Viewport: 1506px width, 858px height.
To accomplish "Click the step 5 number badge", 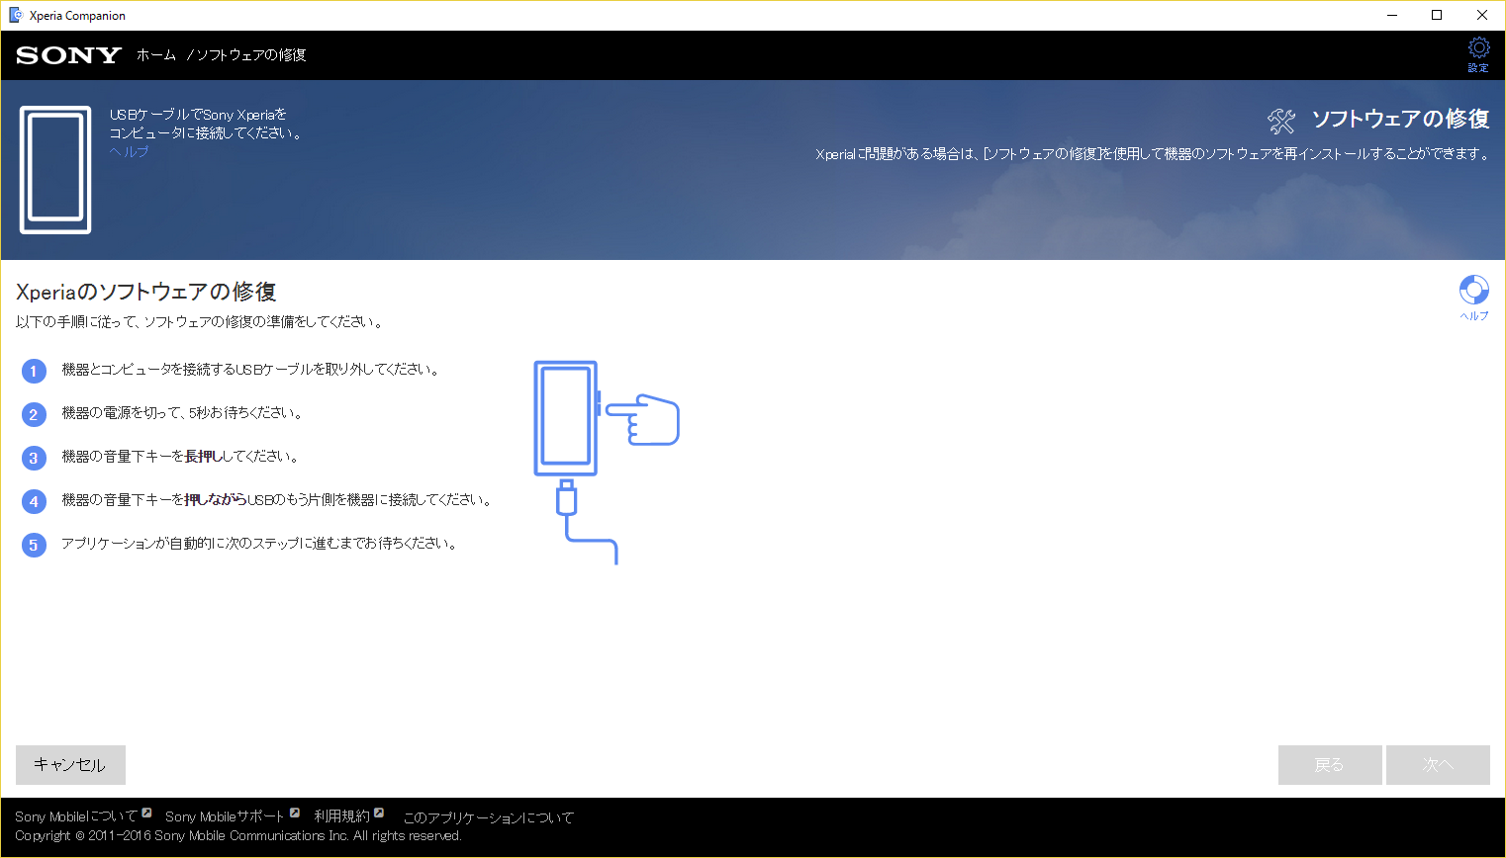I will 34,545.
